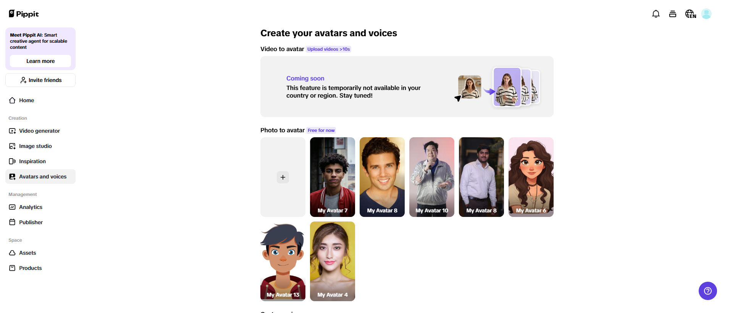
Task: Open Publisher from Management section
Action: pyautogui.click(x=31, y=222)
